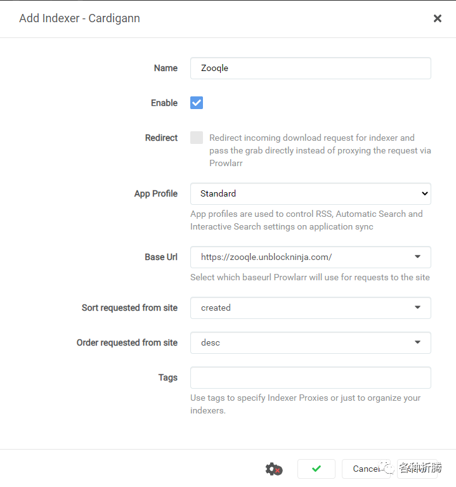The width and height of the screenshot is (456, 487).
Task: Click the Enable label
Action: tap(164, 103)
